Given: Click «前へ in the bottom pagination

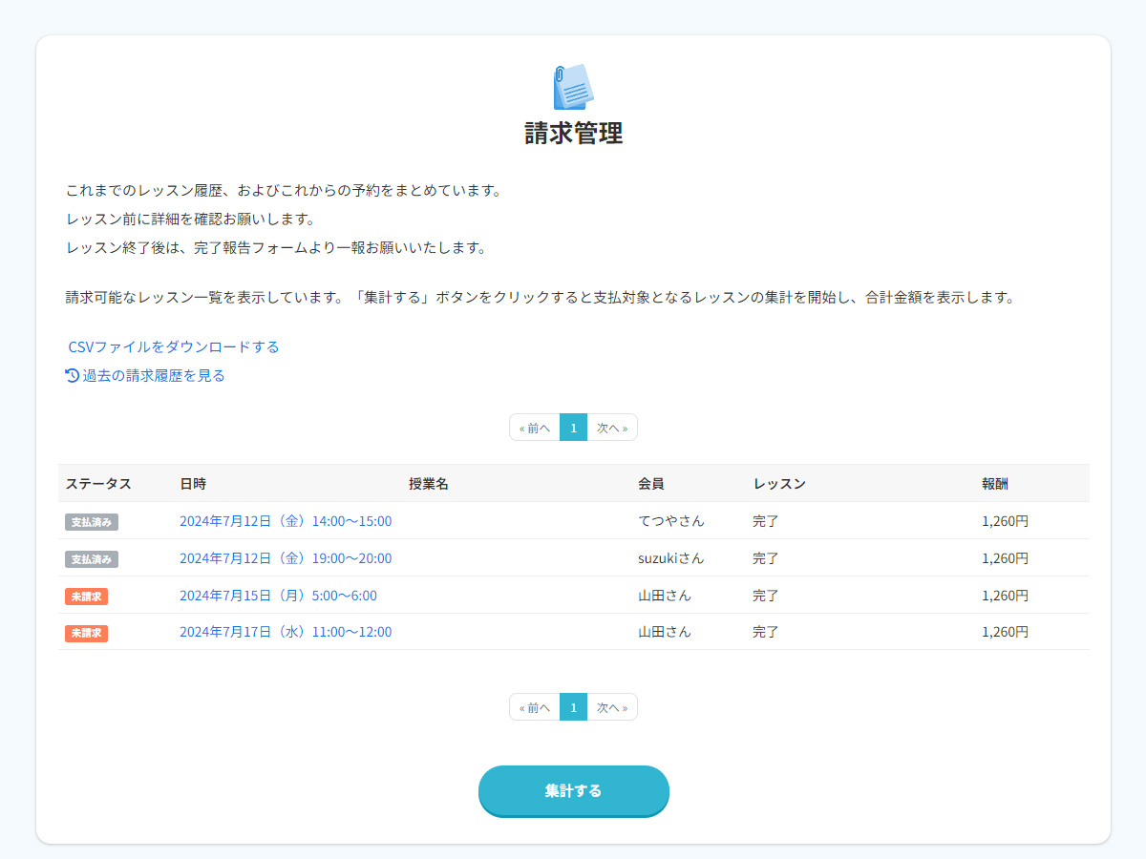Looking at the screenshot, I should 534,706.
